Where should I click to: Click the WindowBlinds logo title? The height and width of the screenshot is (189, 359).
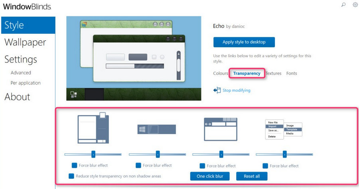[27, 6]
